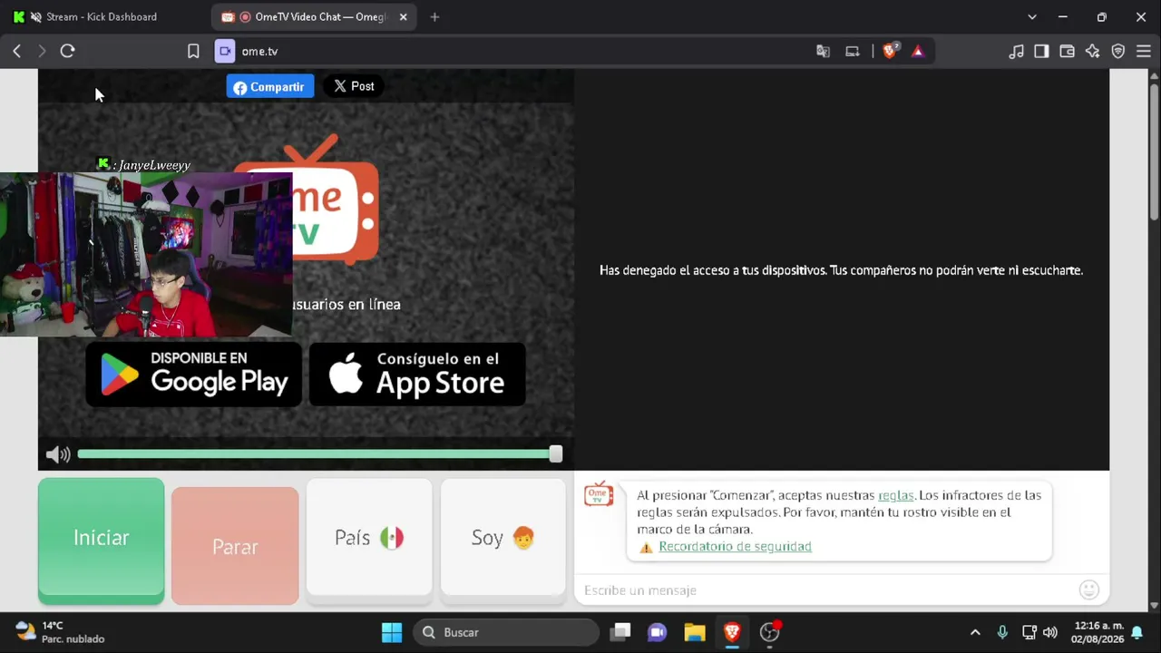Bookmark this page in the address bar
Screen dimensions: 1161x653
click(x=193, y=52)
